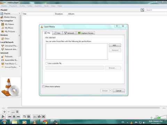Adjust the volume slider

point(160,117)
